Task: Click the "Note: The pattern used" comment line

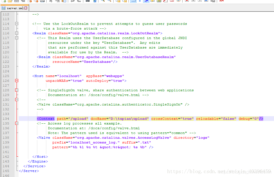Action: click(122, 133)
